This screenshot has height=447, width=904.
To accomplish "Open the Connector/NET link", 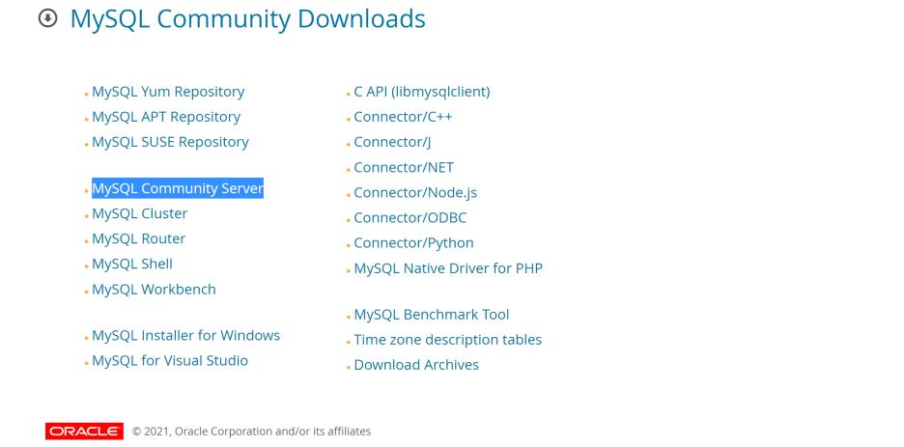I will coord(404,168).
